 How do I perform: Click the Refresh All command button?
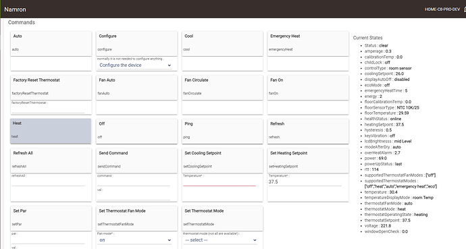pos(51,161)
